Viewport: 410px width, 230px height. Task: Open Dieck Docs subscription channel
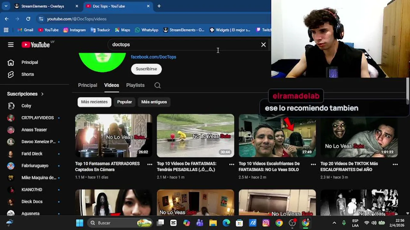point(32,202)
